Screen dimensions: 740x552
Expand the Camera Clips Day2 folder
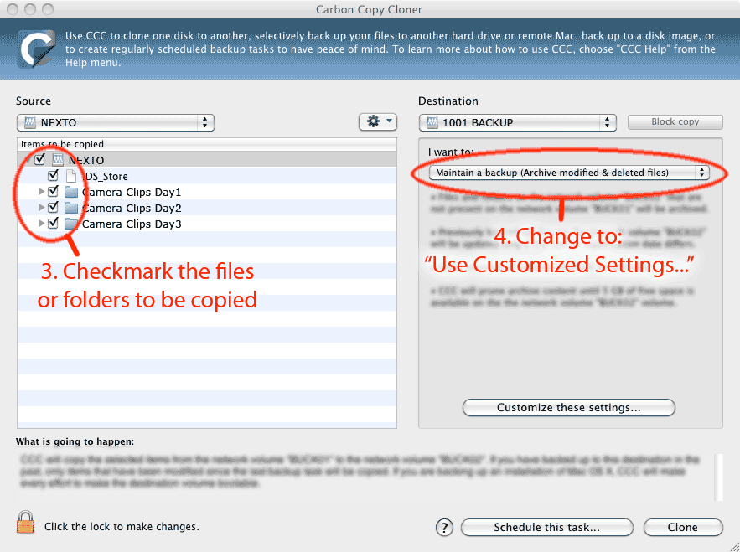tap(41, 208)
